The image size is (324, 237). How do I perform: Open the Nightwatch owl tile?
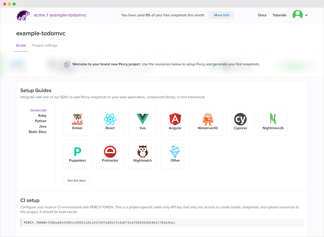(143, 155)
